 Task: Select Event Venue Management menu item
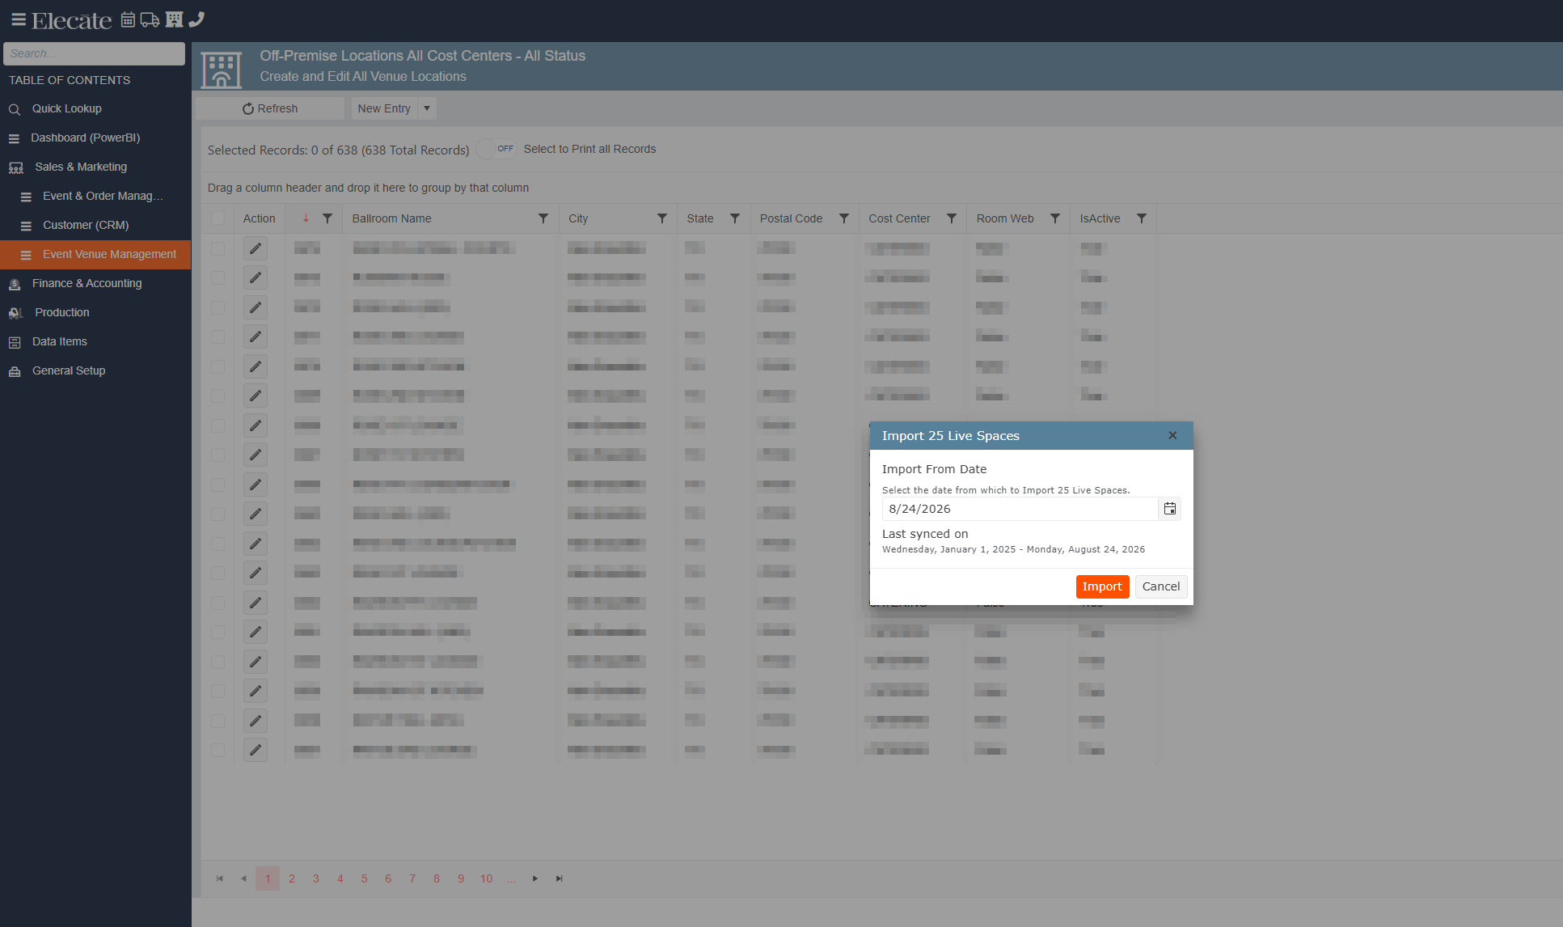[x=95, y=254]
